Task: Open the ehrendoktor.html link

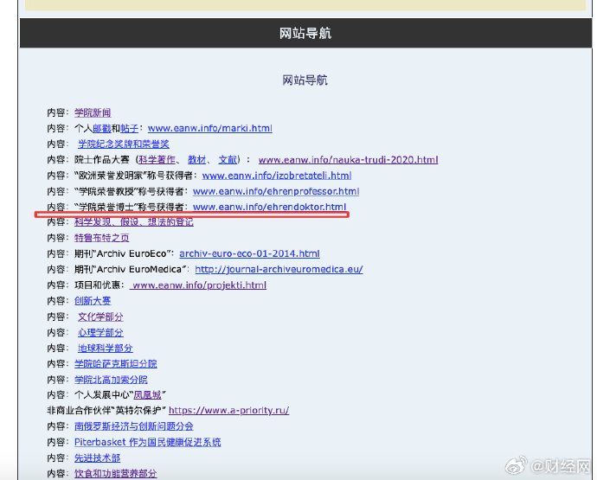Action: 270,207
